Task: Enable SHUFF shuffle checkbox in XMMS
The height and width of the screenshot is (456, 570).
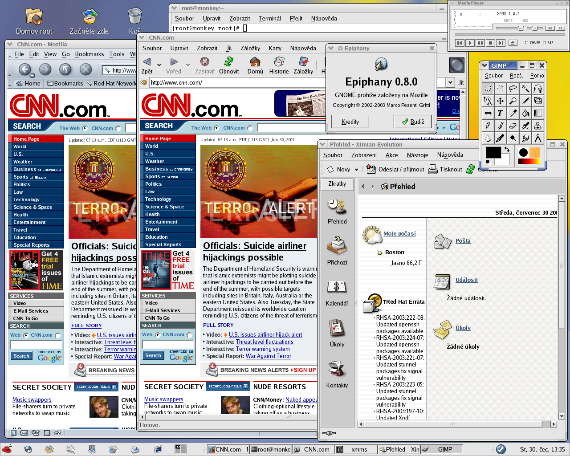Action: 526,43
